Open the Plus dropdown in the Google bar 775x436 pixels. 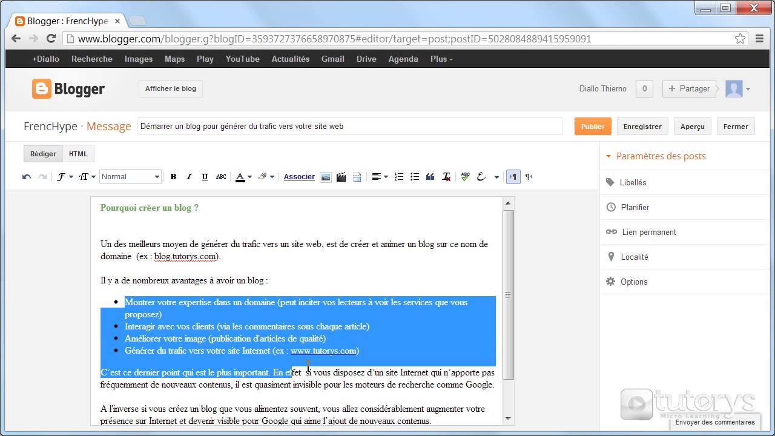pyautogui.click(x=441, y=59)
